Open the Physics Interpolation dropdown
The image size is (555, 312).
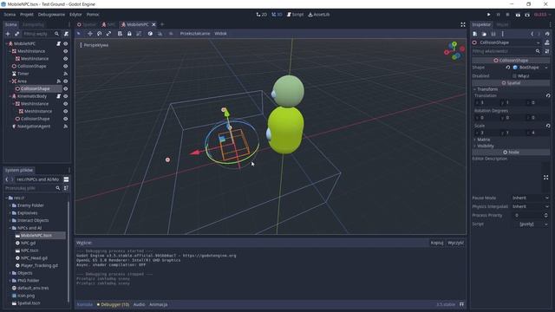(531, 206)
